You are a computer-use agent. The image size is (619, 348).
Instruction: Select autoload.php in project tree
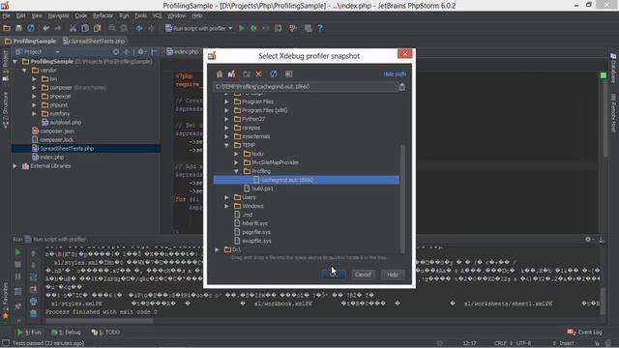(x=61, y=123)
